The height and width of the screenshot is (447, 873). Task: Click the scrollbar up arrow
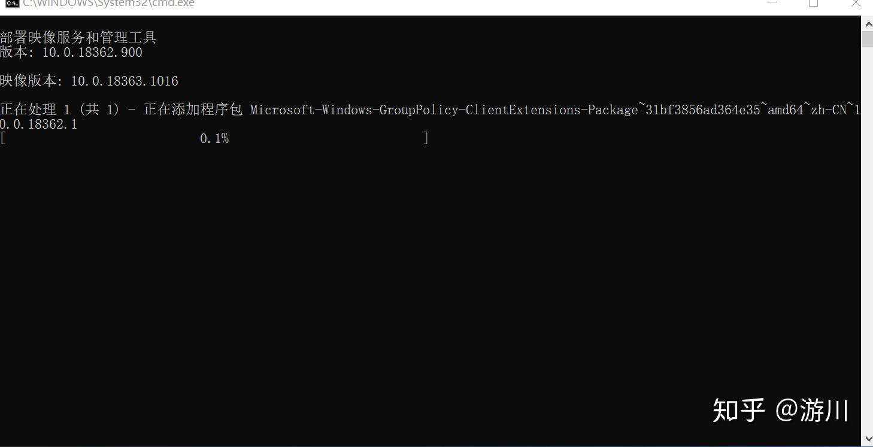pos(867,23)
